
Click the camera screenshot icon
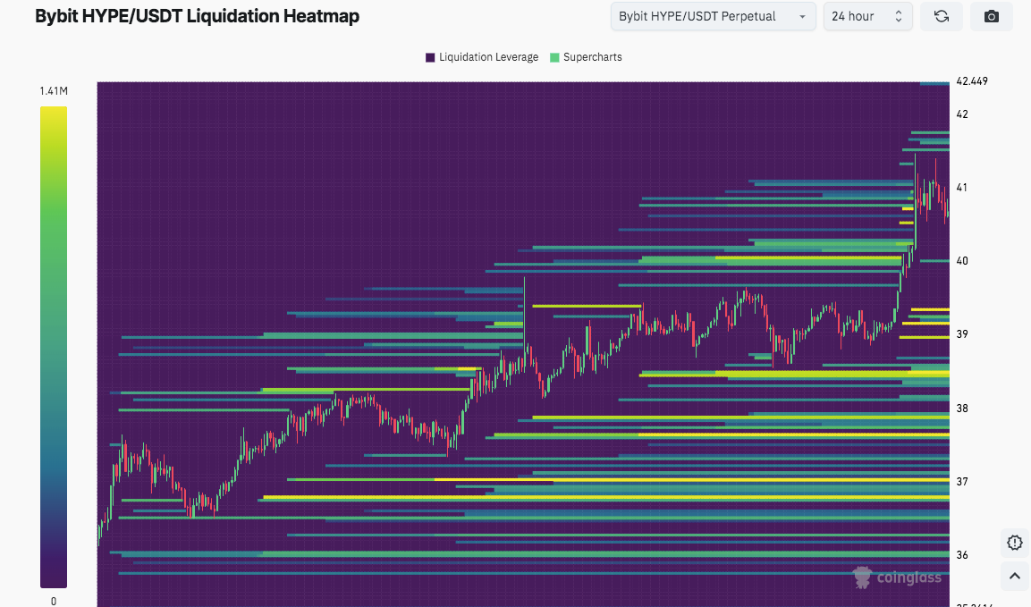[991, 16]
